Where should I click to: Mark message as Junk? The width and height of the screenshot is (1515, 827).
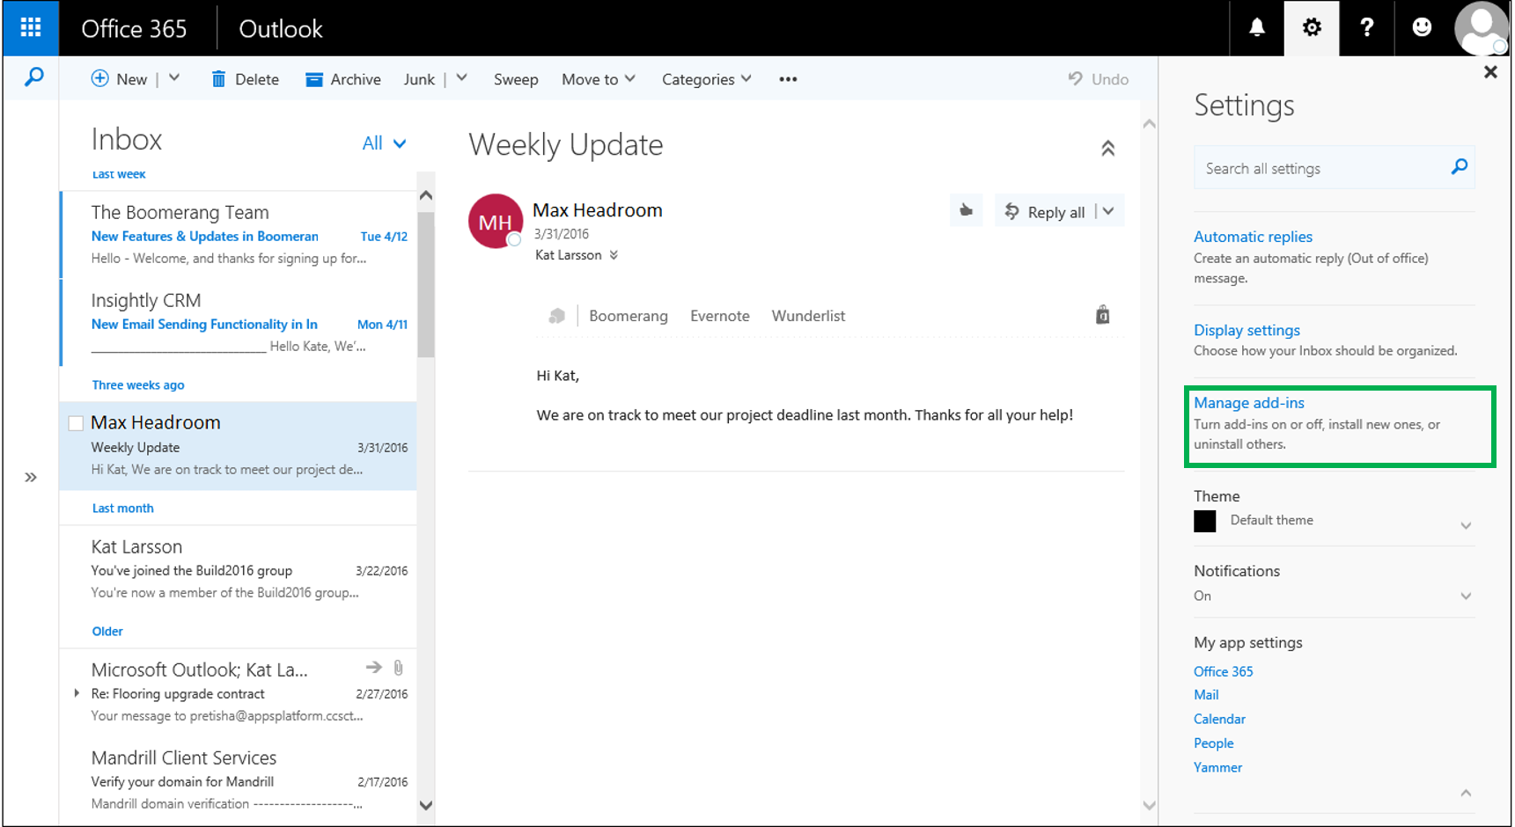[x=419, y=79]
